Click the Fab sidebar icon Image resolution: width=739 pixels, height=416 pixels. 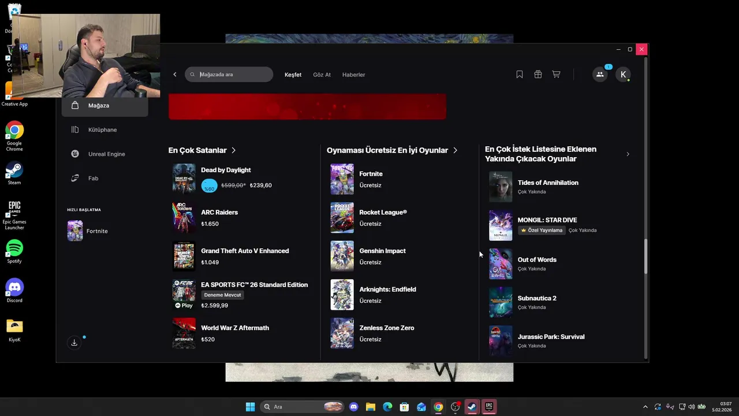[75, 178]
